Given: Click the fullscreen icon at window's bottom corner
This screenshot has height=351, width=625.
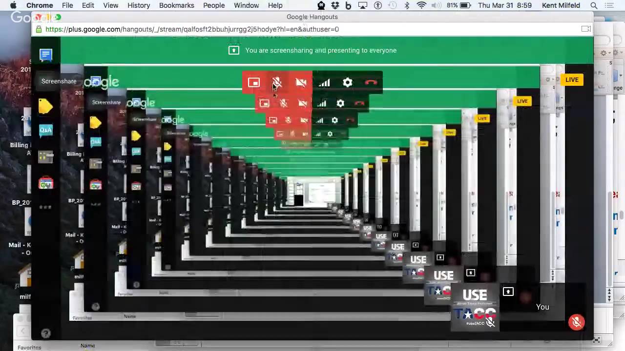Looking at the screenshot, I should pos(596,340).
